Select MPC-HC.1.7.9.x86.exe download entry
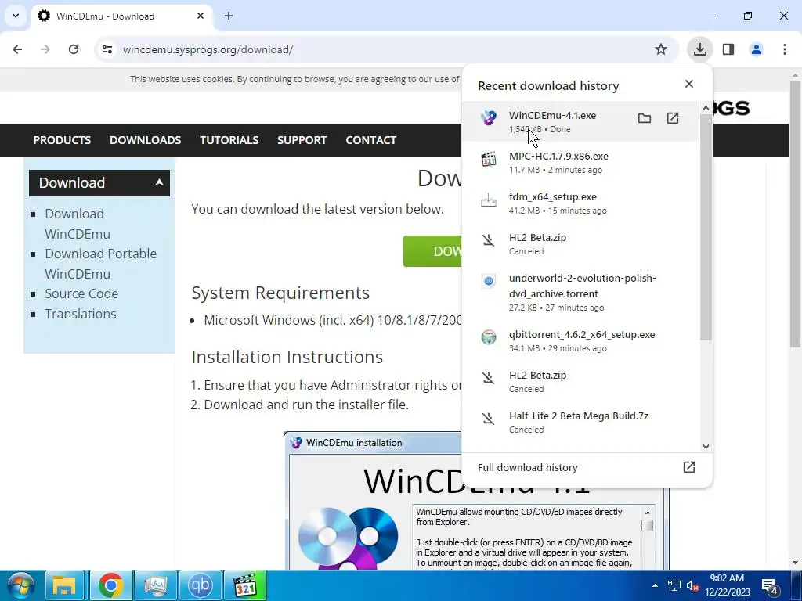802x601 pixels. (x=581, y=163)
